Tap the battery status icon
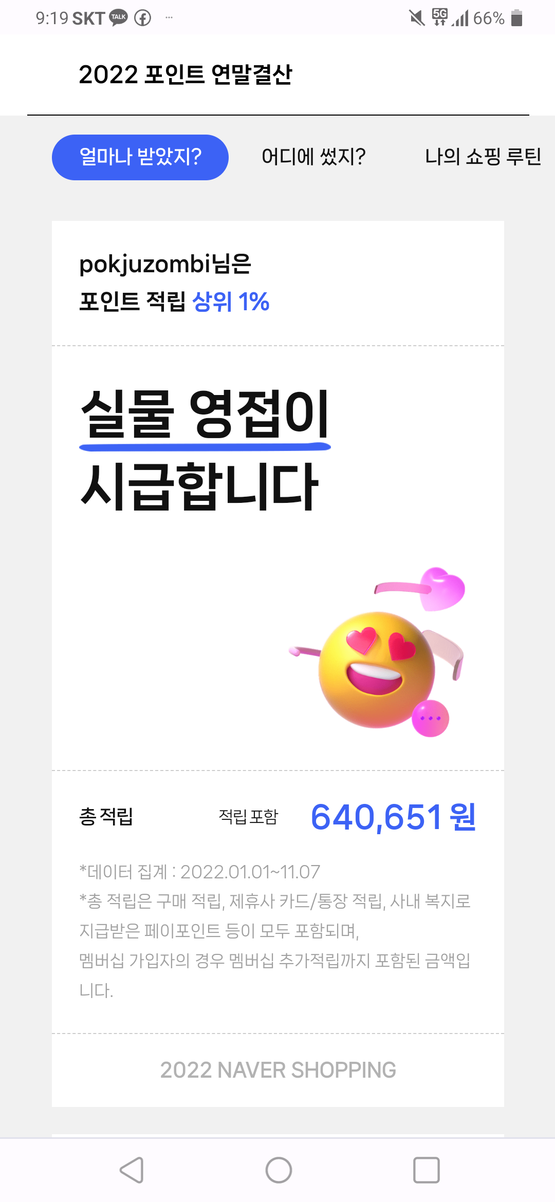Screen dimensions: 555x1202 point(517,18)
